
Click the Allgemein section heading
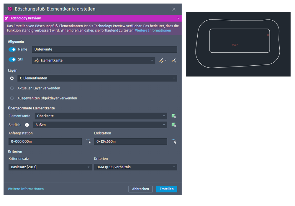tap(16, 41)
